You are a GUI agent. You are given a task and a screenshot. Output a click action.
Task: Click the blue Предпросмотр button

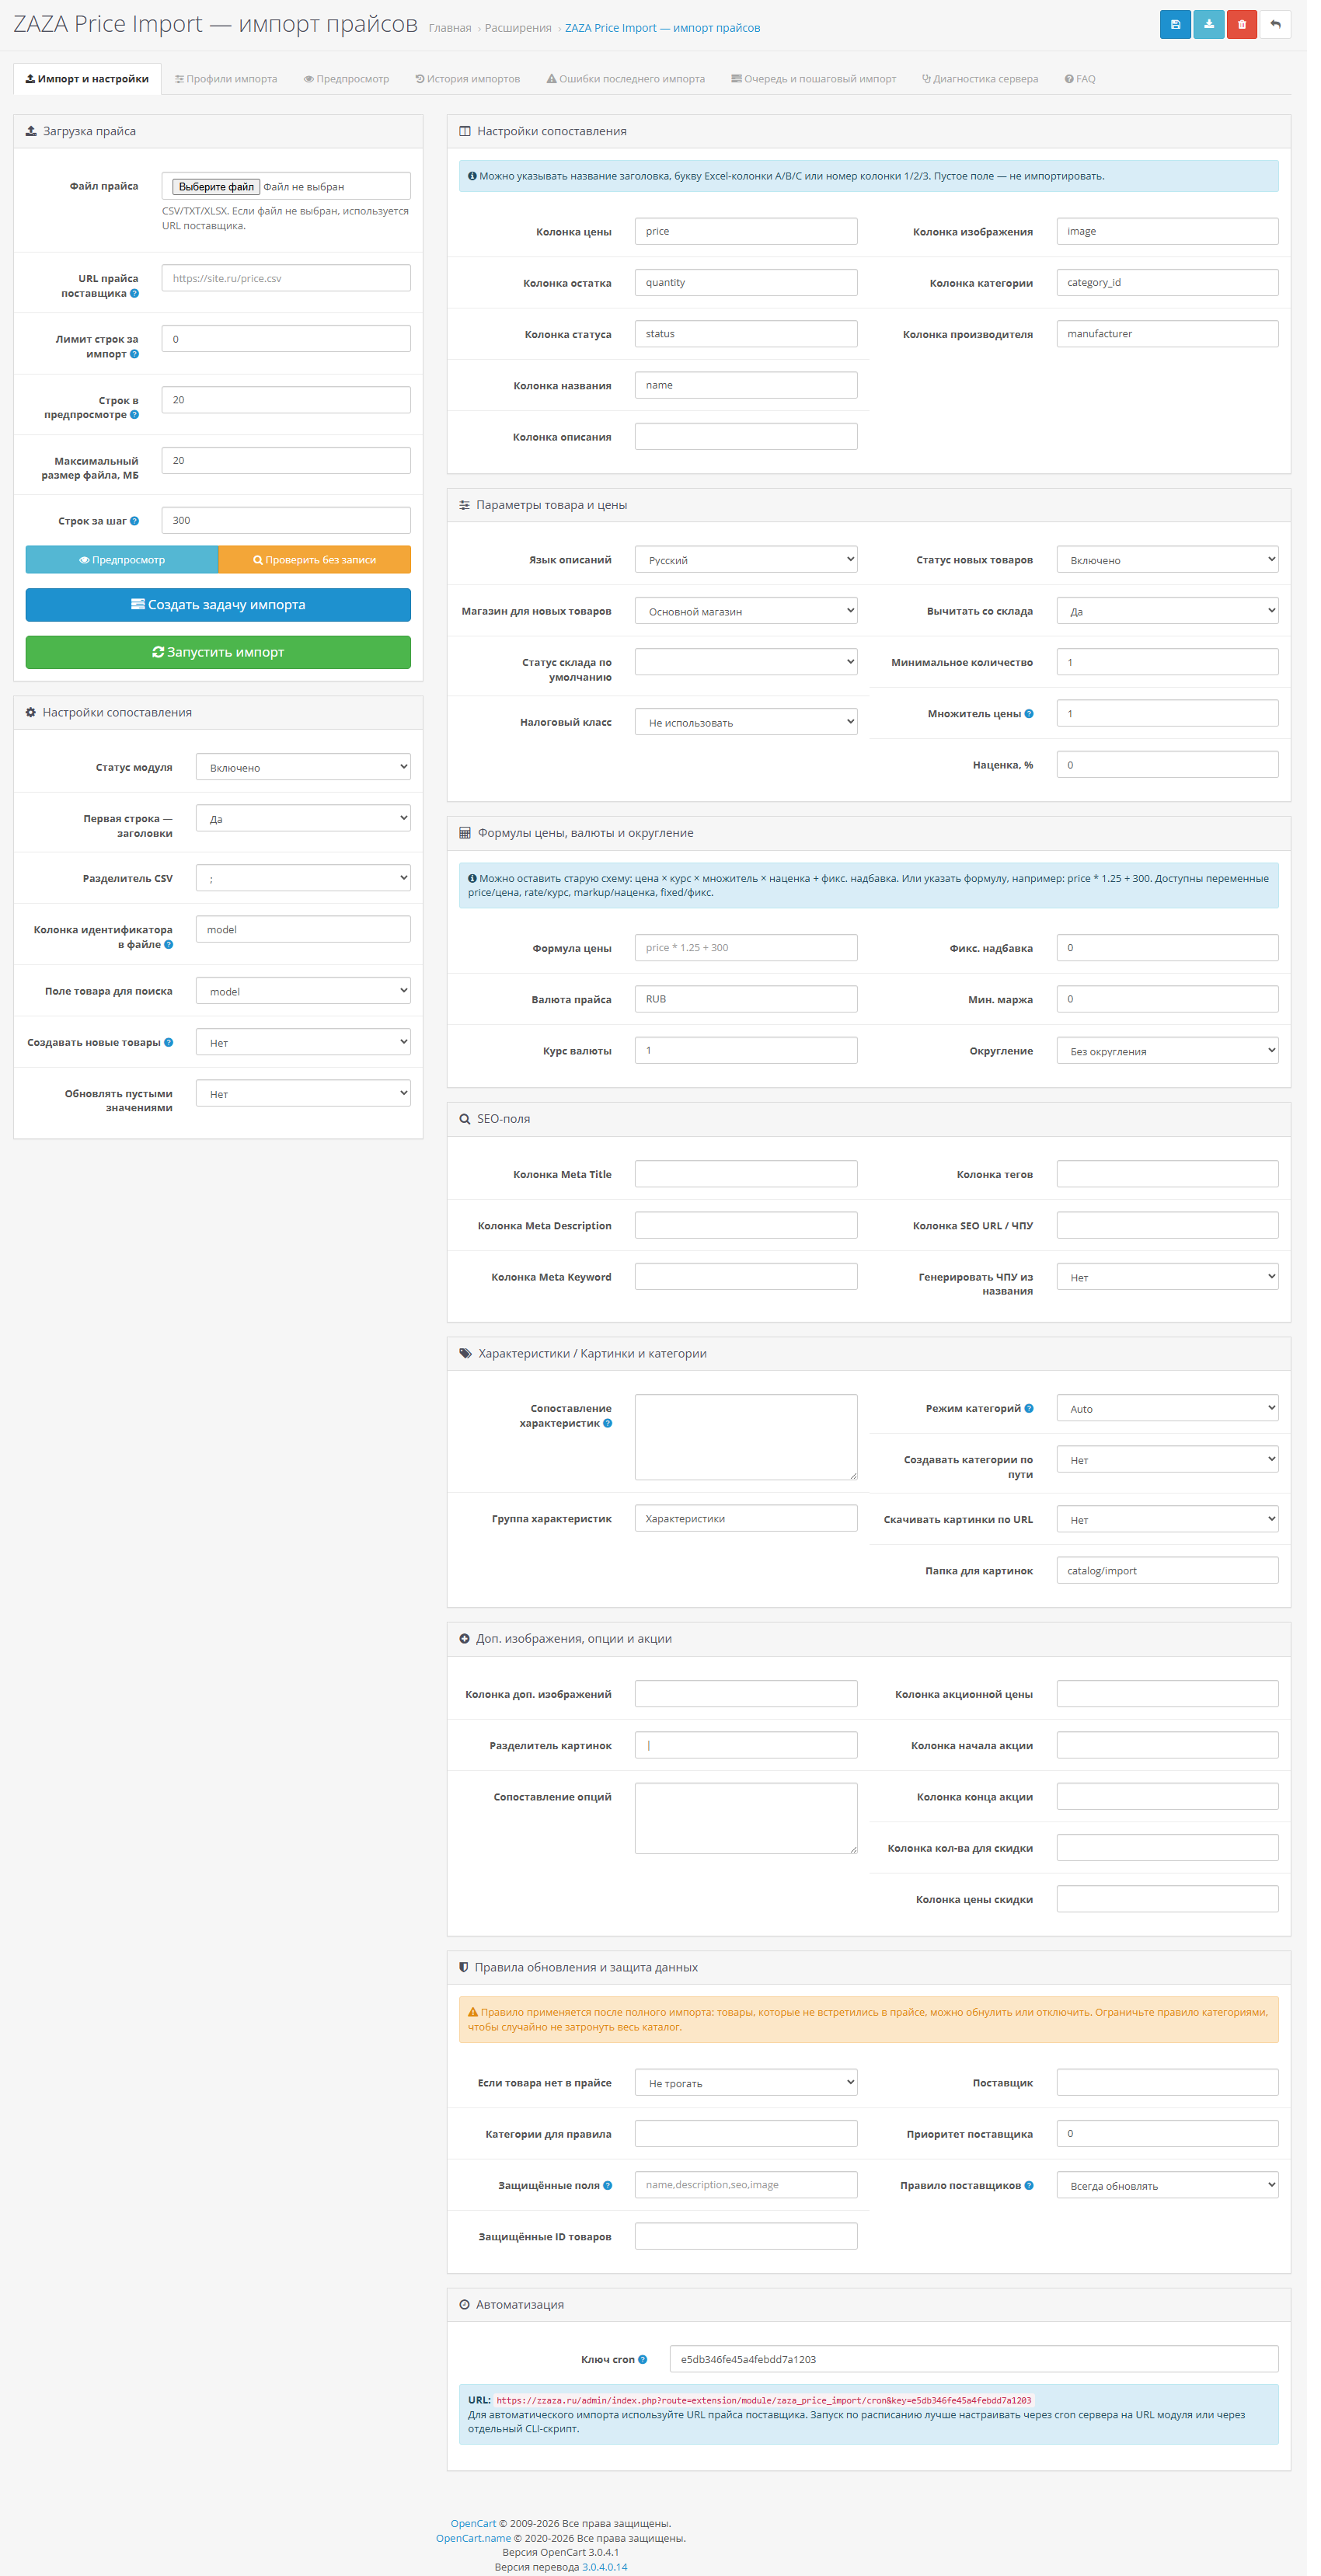click(x=122, y=560)
